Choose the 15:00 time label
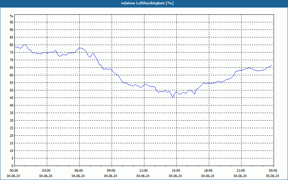The width and height of the screenshot is (288, 180). point(176,171)
